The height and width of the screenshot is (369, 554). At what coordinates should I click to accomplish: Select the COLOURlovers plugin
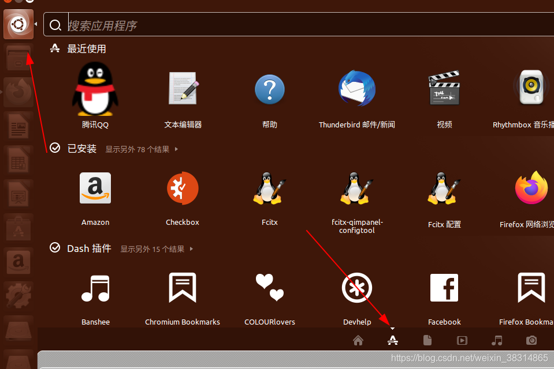coord(270,288)
